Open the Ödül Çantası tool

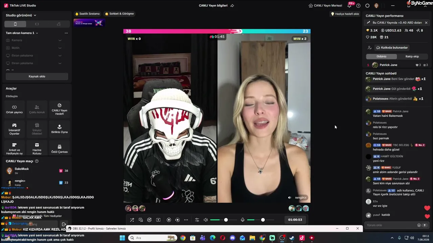[60, 148]
